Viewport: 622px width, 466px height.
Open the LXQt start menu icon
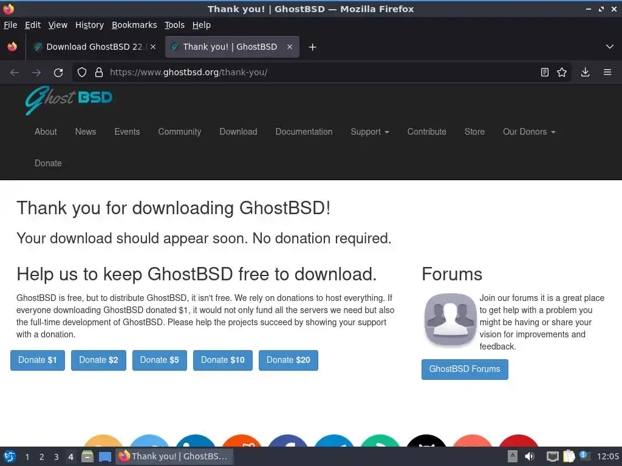tap(10, 456)
